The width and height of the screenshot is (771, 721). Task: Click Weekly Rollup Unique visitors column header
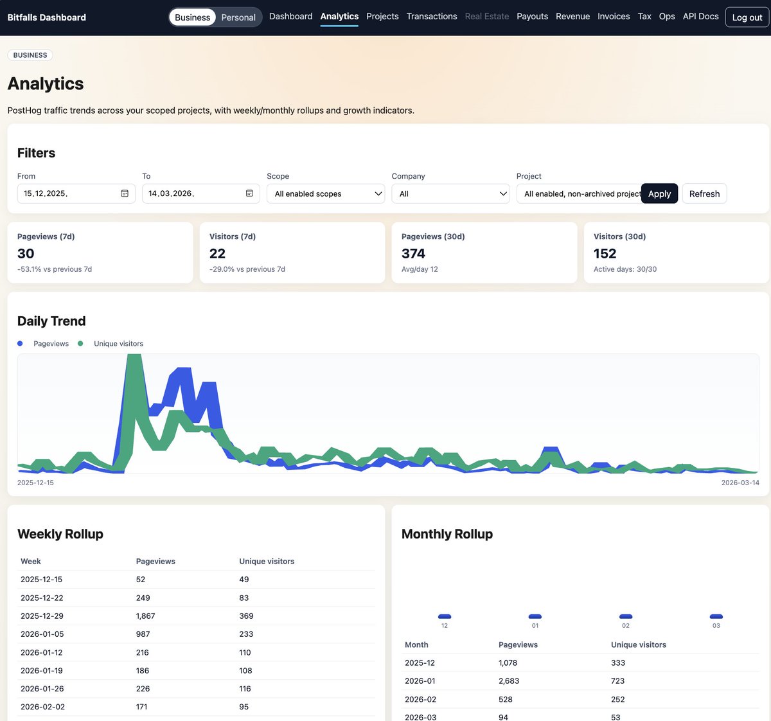click(x=267, y=562)
